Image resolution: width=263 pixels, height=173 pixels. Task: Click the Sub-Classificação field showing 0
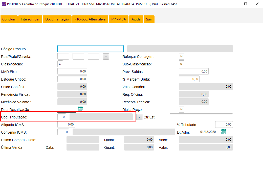coord(182,64)
